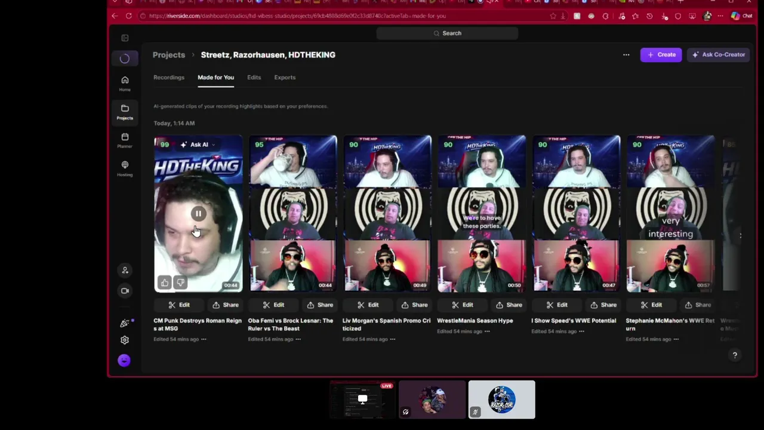Open the help question mark icon
Screen dimensions: 764x430
[x=735, y=355]
